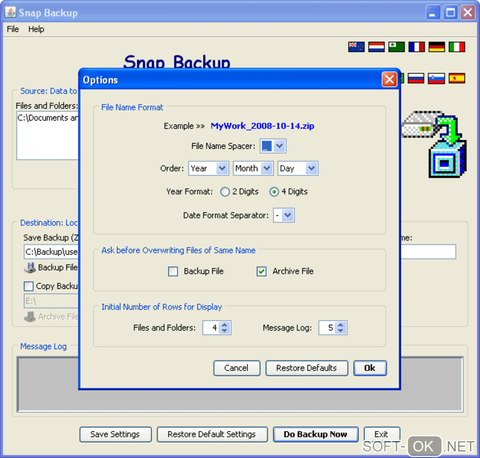Select the New Zealand flag language icon
The image size is (480, 458).
point(356,47)
